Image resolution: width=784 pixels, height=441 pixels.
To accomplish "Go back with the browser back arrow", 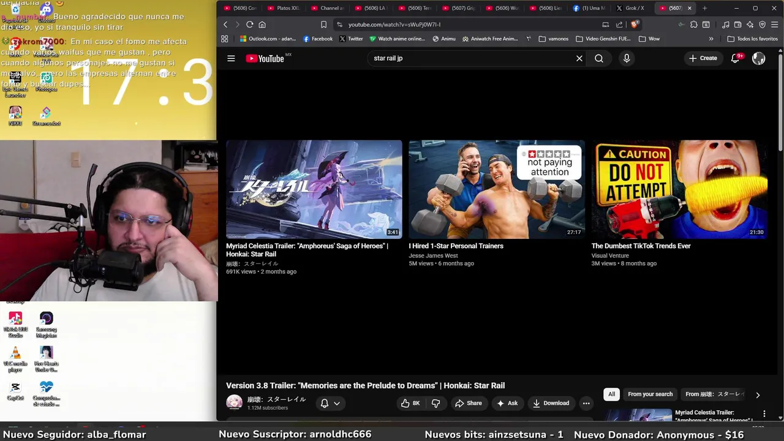I will click(225, 24).
